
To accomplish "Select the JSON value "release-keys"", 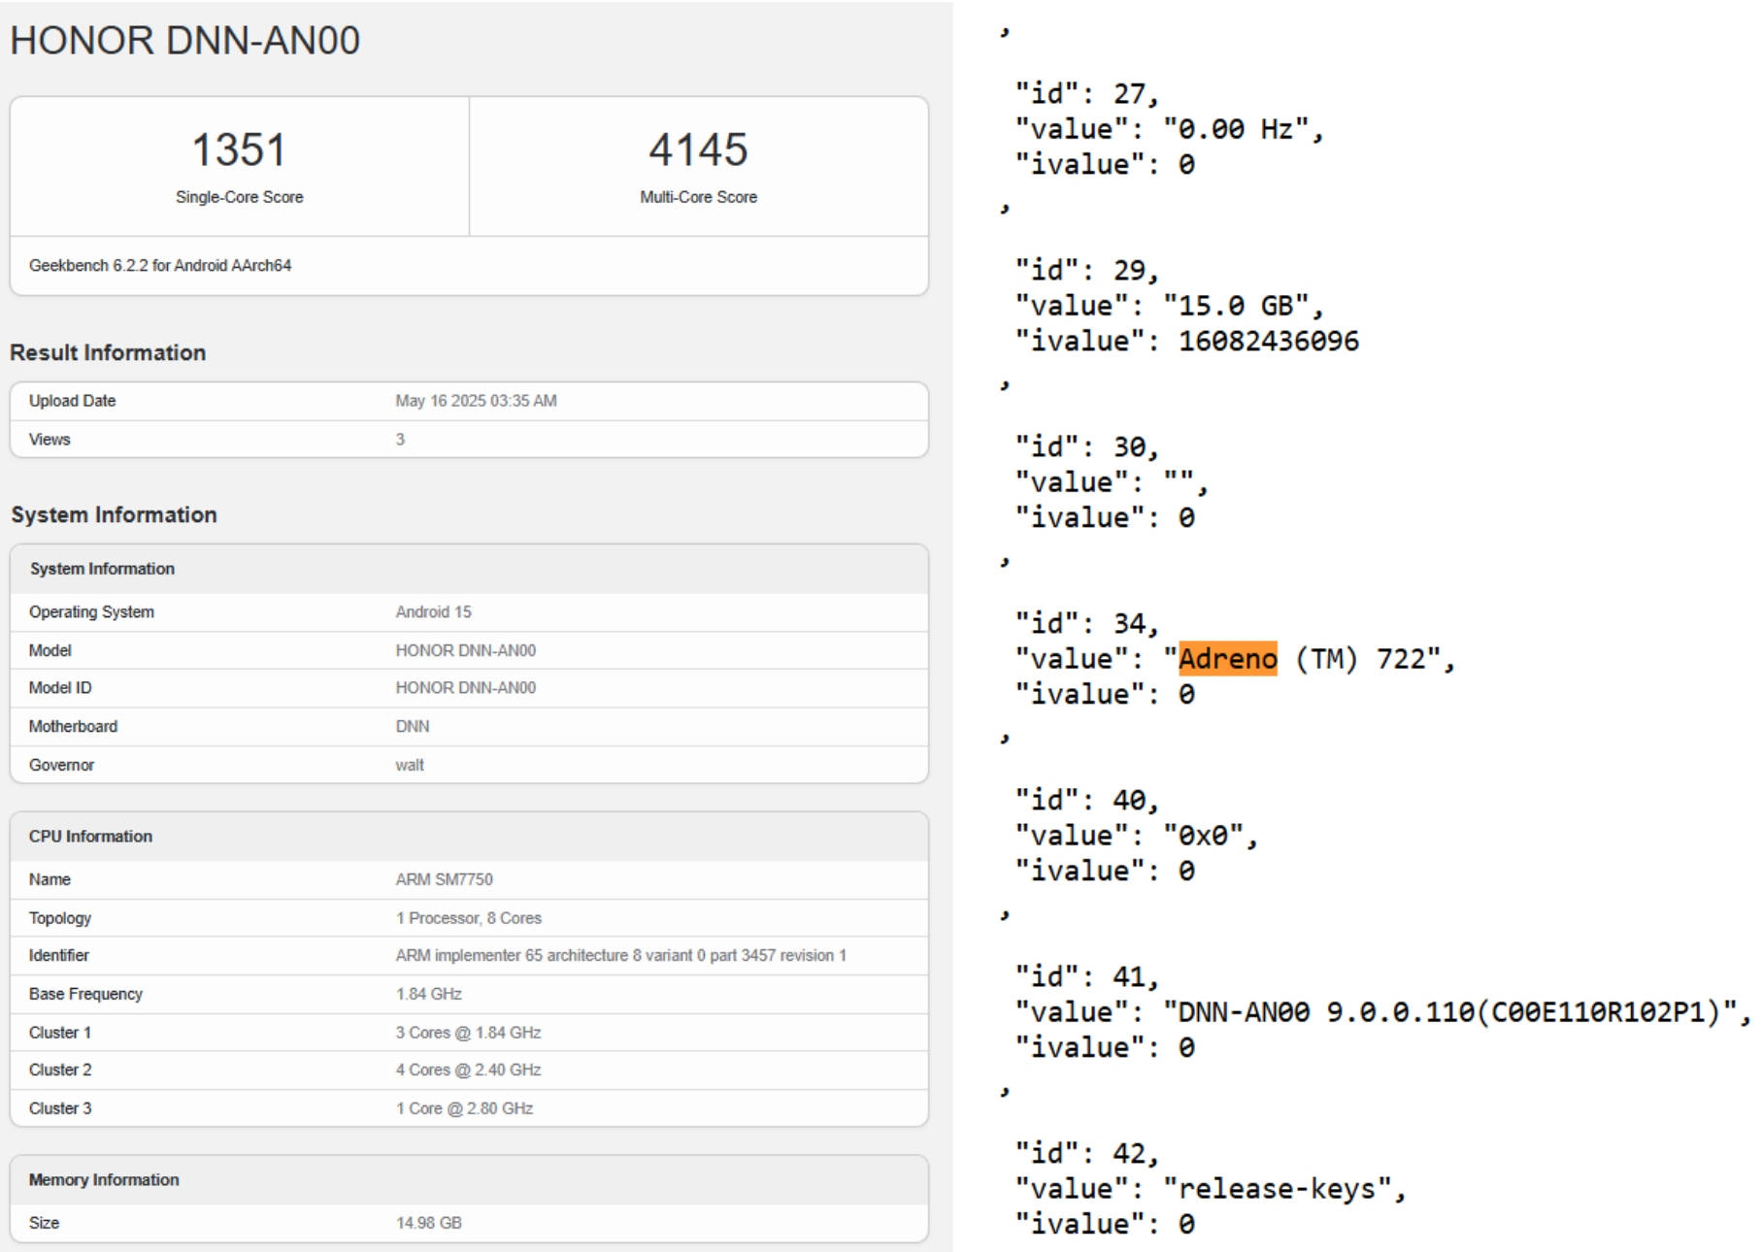I will (1278, 1189).
